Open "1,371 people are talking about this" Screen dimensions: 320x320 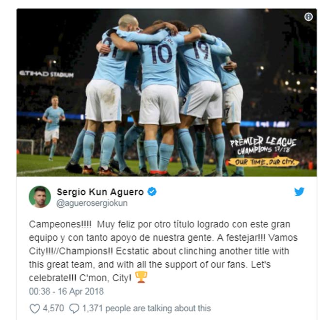[146, 308]
